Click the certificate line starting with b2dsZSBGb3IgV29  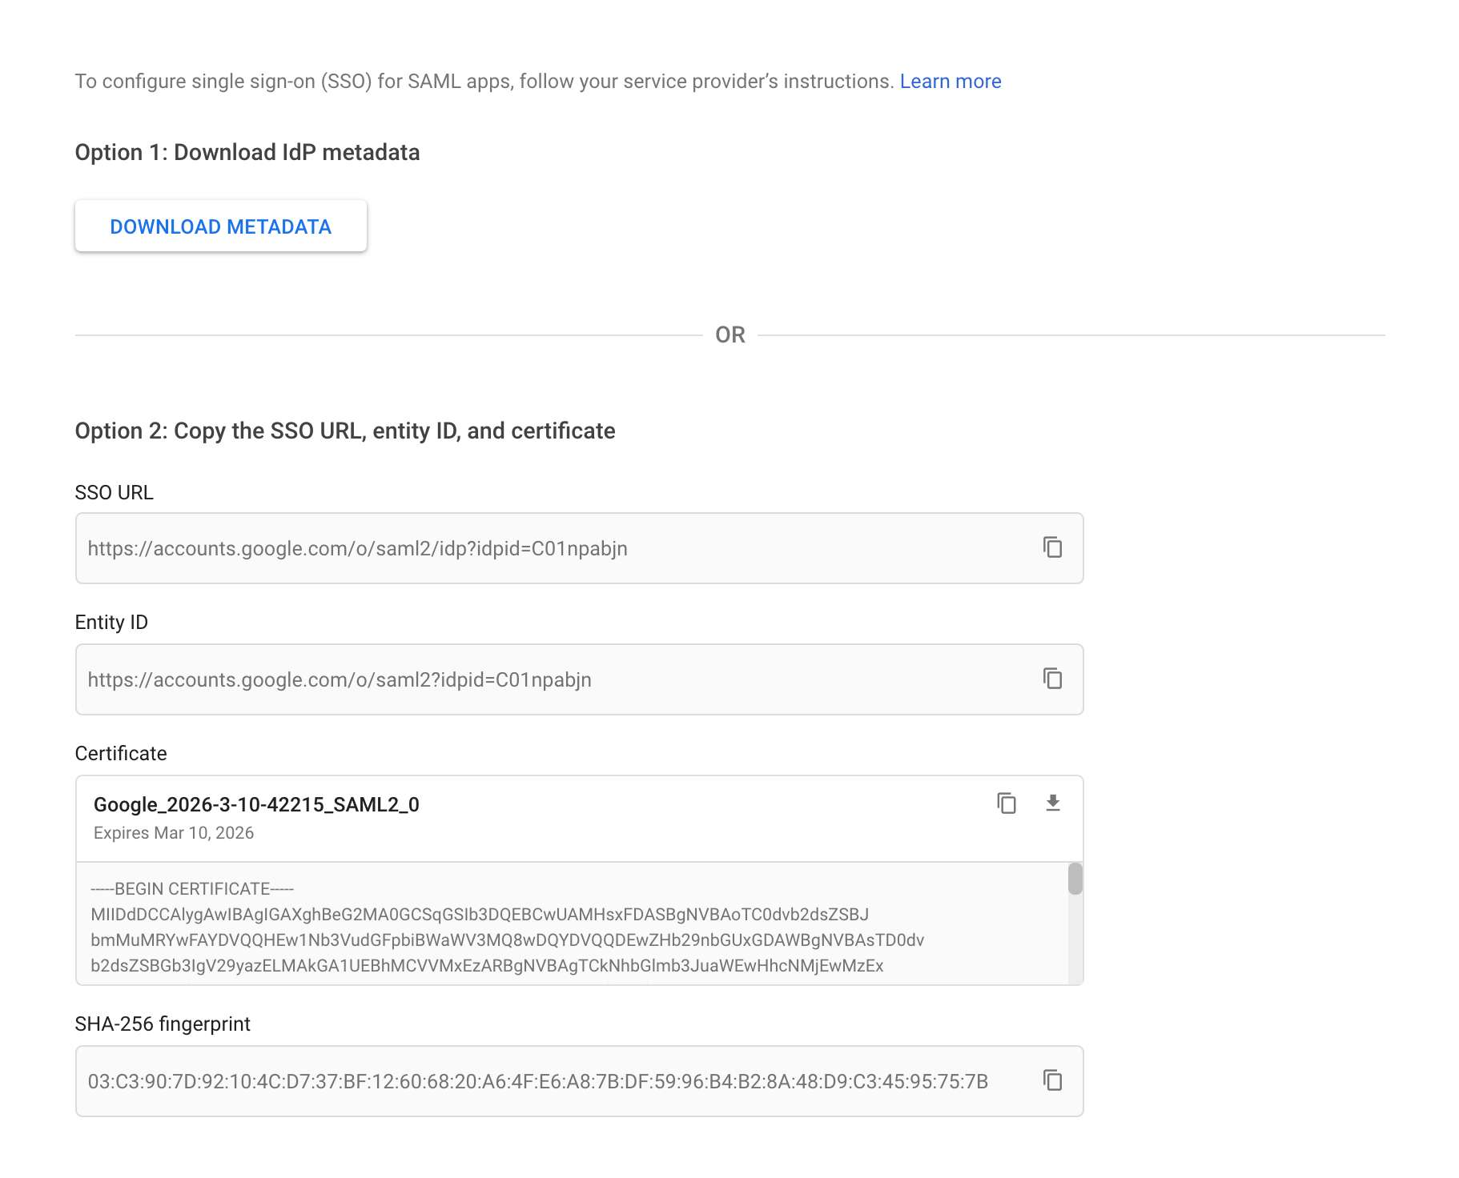487,966
